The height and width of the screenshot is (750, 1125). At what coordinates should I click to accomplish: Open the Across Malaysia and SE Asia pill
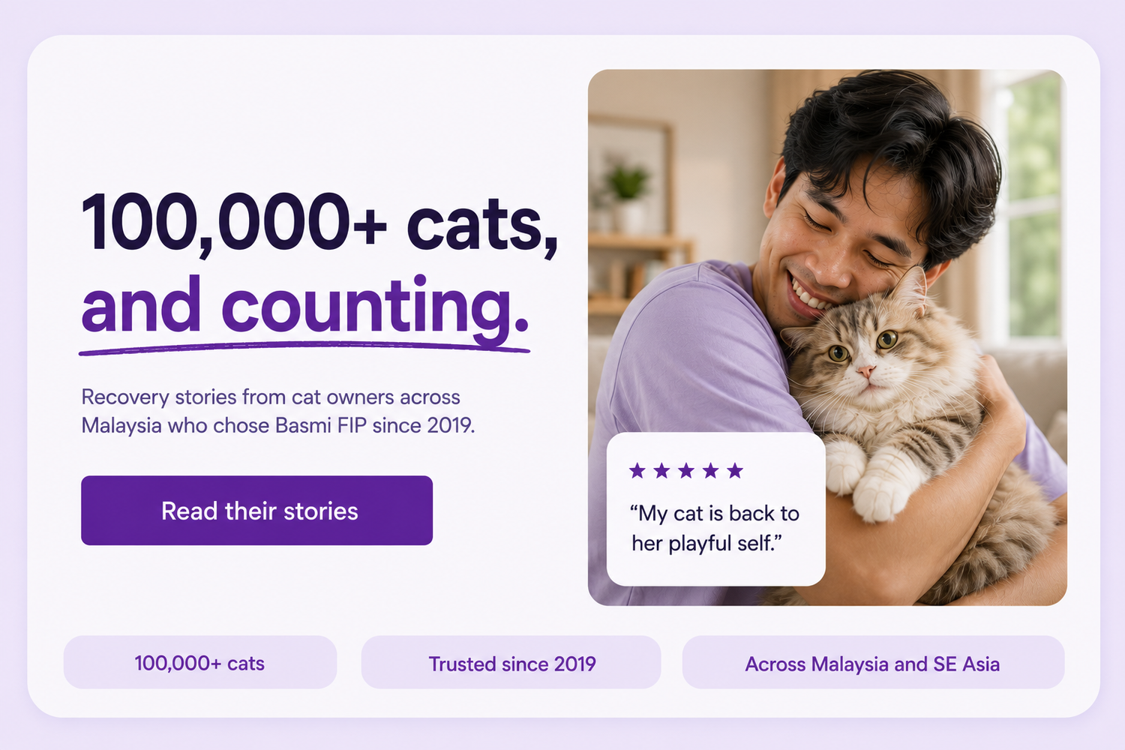point(873,662)
